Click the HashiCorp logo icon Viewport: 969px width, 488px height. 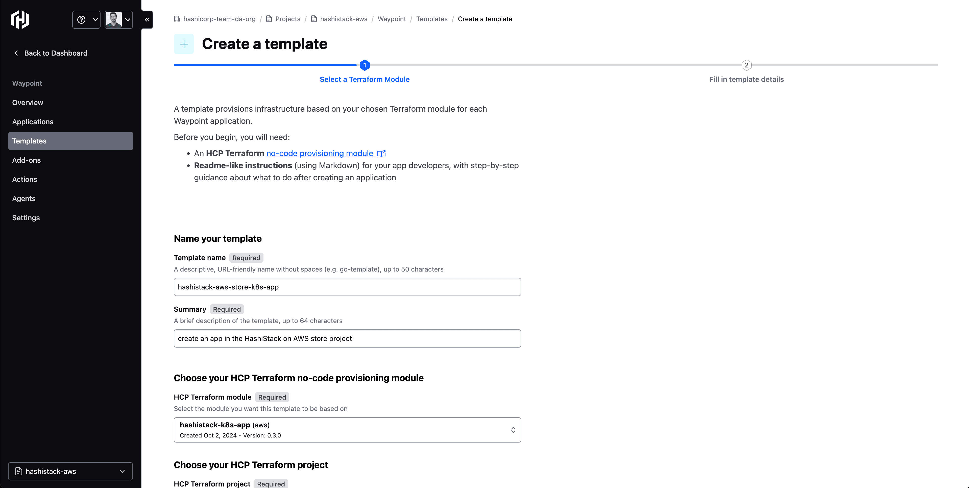click(x=20, y=19)
